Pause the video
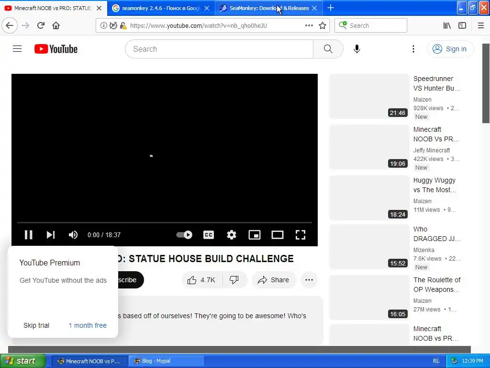Screen dimensions: 490x368 [x=28, y=235]
